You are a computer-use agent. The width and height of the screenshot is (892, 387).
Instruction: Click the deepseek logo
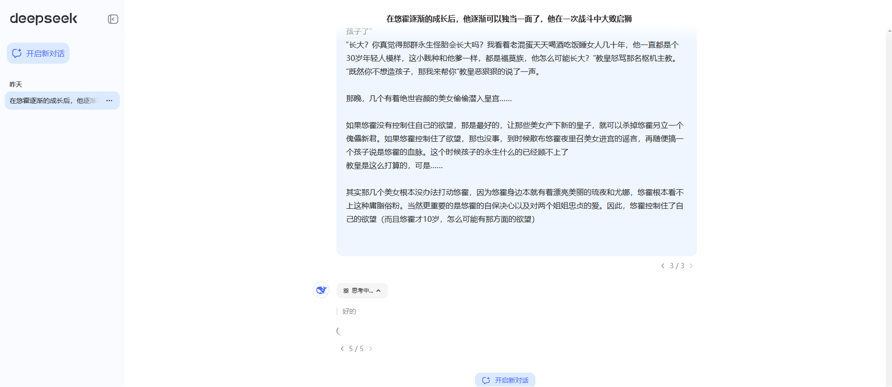click(x=44, y=19)
